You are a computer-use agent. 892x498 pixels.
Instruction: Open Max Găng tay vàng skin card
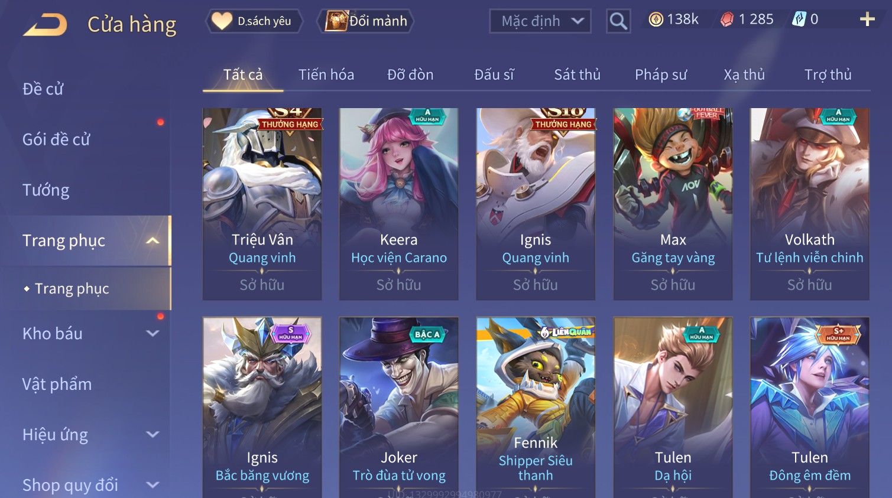673,204
